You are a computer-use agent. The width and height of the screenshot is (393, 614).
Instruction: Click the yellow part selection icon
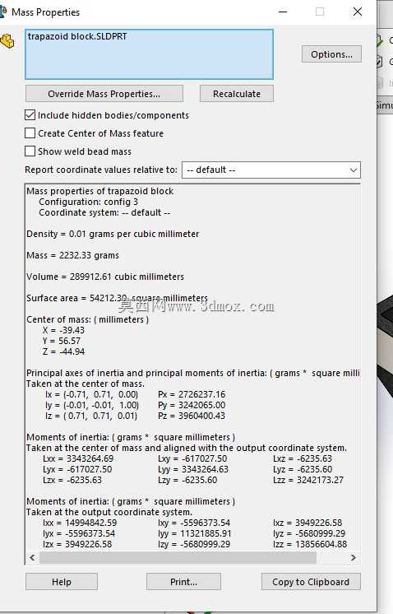tap(7, 40)
